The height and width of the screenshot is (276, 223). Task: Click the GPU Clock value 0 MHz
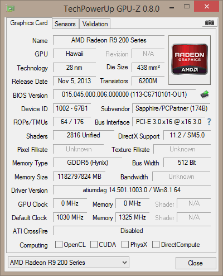point(70,203)
